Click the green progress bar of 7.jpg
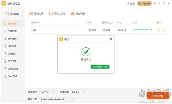172x104 pixels. coord(141,30)
